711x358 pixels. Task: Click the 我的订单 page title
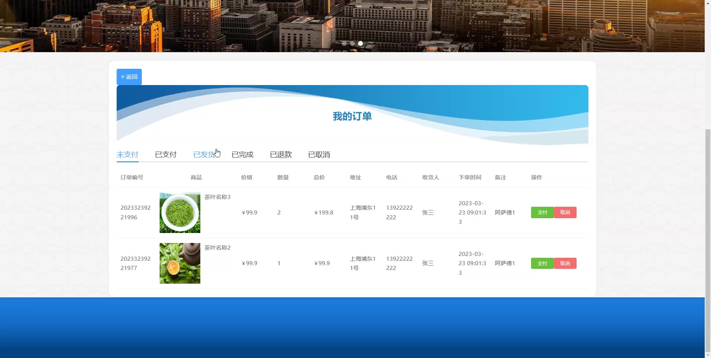coord(352,116)
